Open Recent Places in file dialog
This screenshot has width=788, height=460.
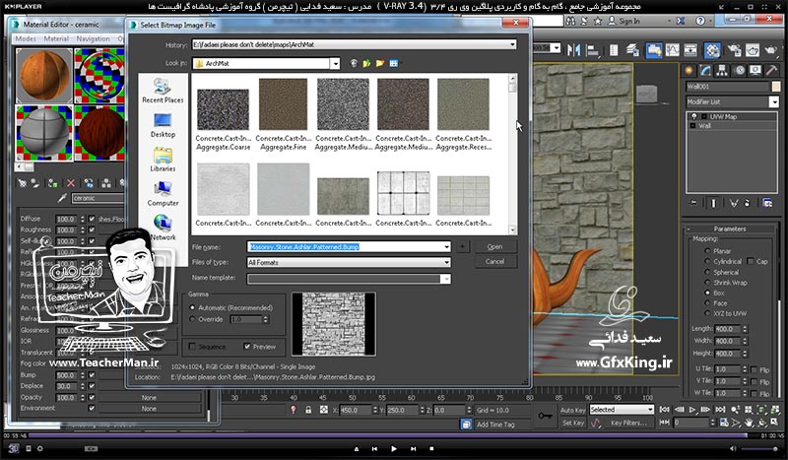tap(163, 91)
